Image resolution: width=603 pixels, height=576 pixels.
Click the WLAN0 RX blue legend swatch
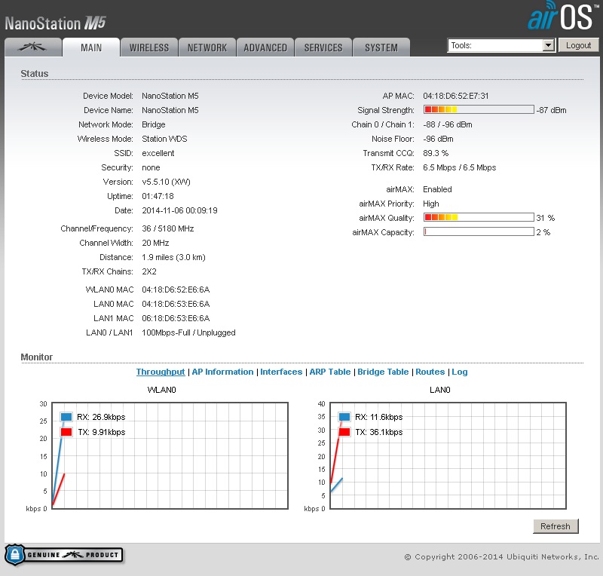(66, 417)
